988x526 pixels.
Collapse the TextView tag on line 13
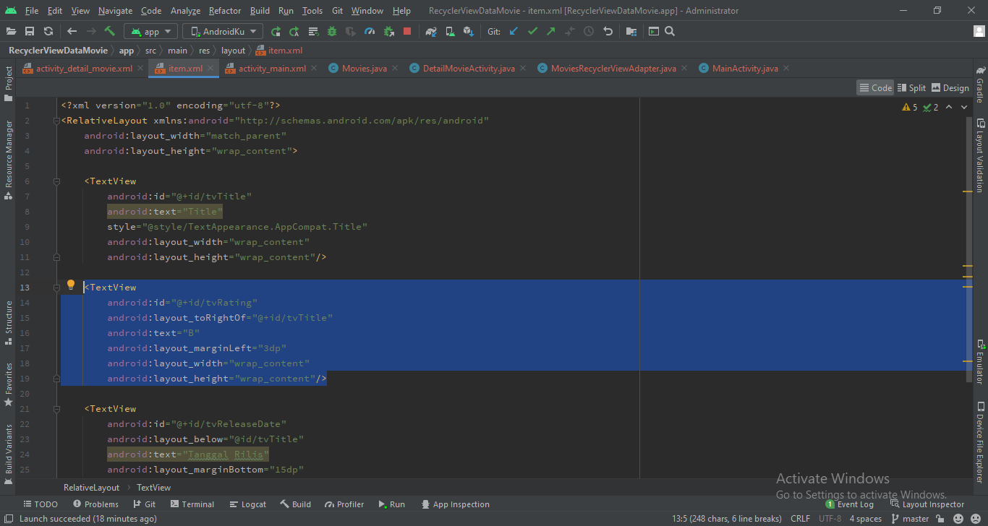[x=56, y=288]
